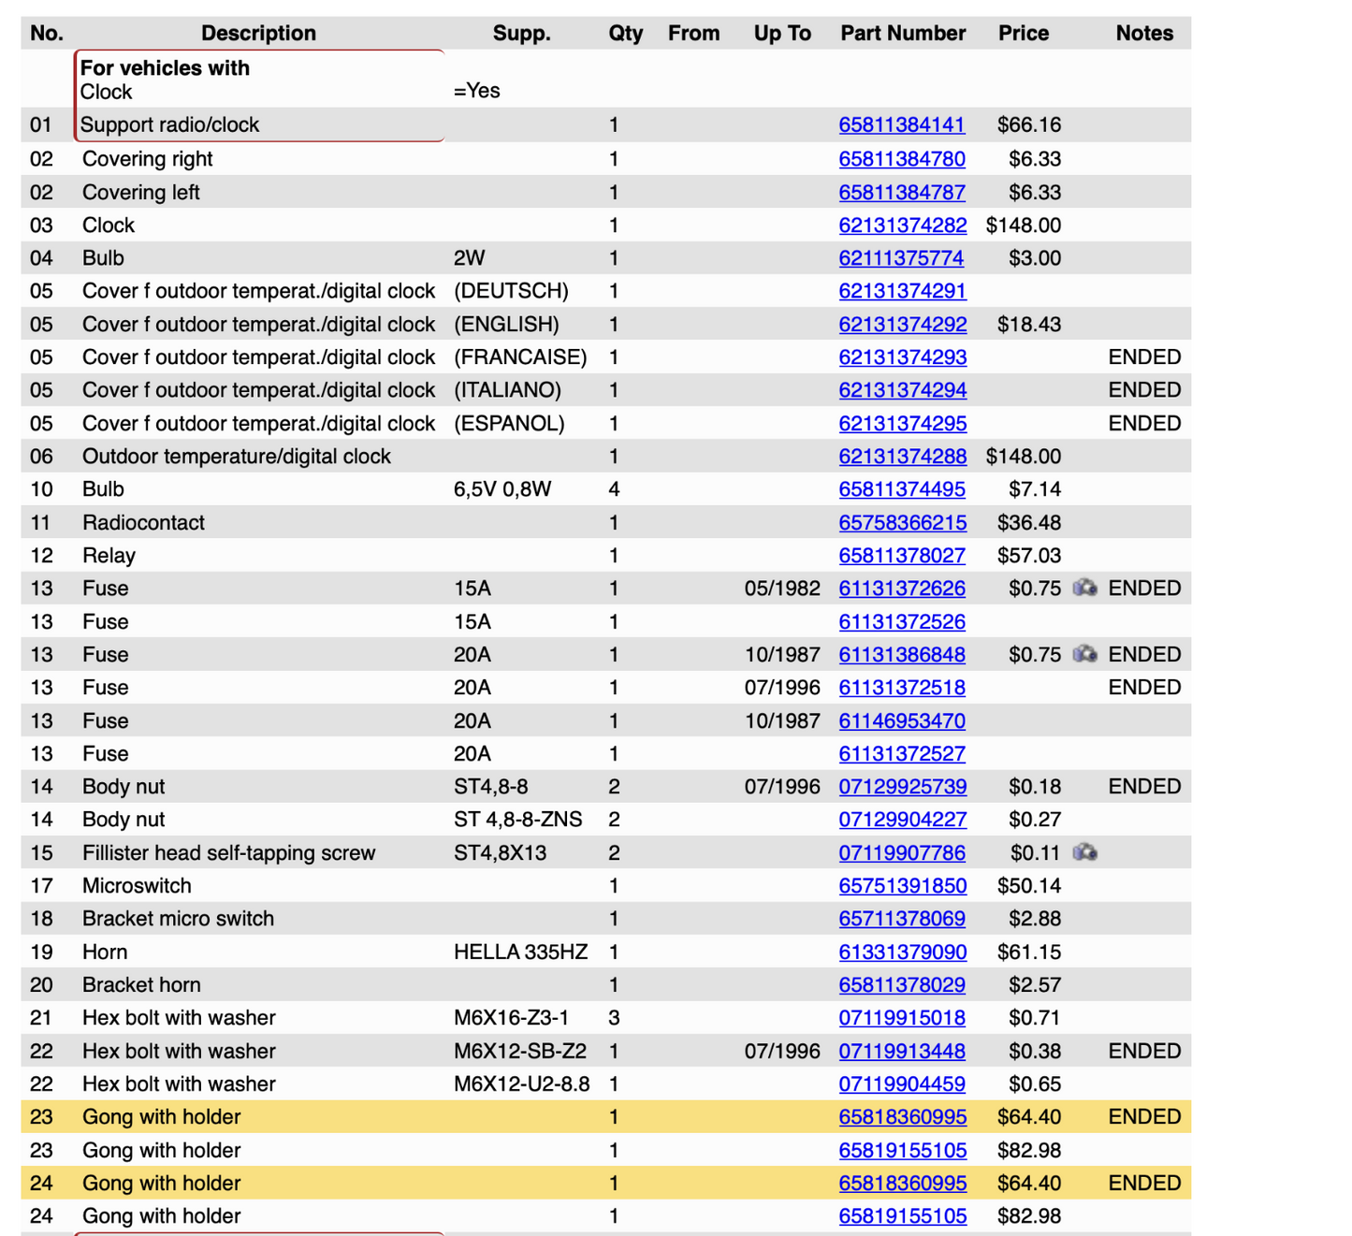Open Fuse part link 61146953470
Viewport: 1352px width, 1236px height.
click(x=902, y=721)
